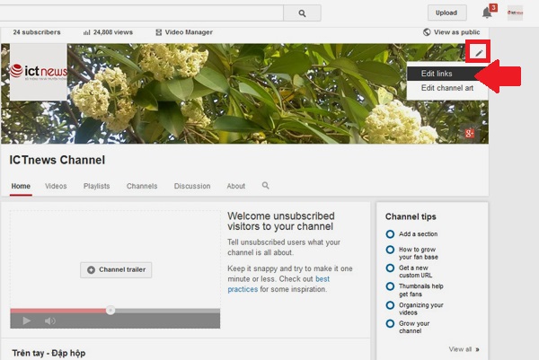The image size is (539, 360).
Task: Mute the video with speaker icon
Action: tap(50, 320)
